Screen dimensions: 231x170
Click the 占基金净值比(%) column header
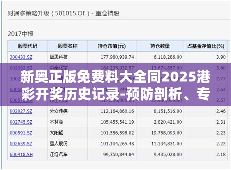206,46
